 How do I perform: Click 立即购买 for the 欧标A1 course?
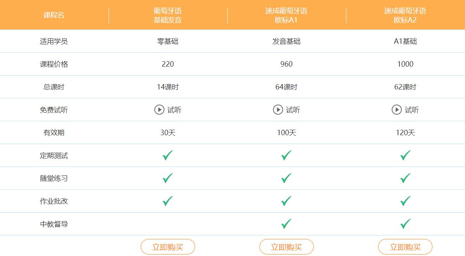(287, 246)
